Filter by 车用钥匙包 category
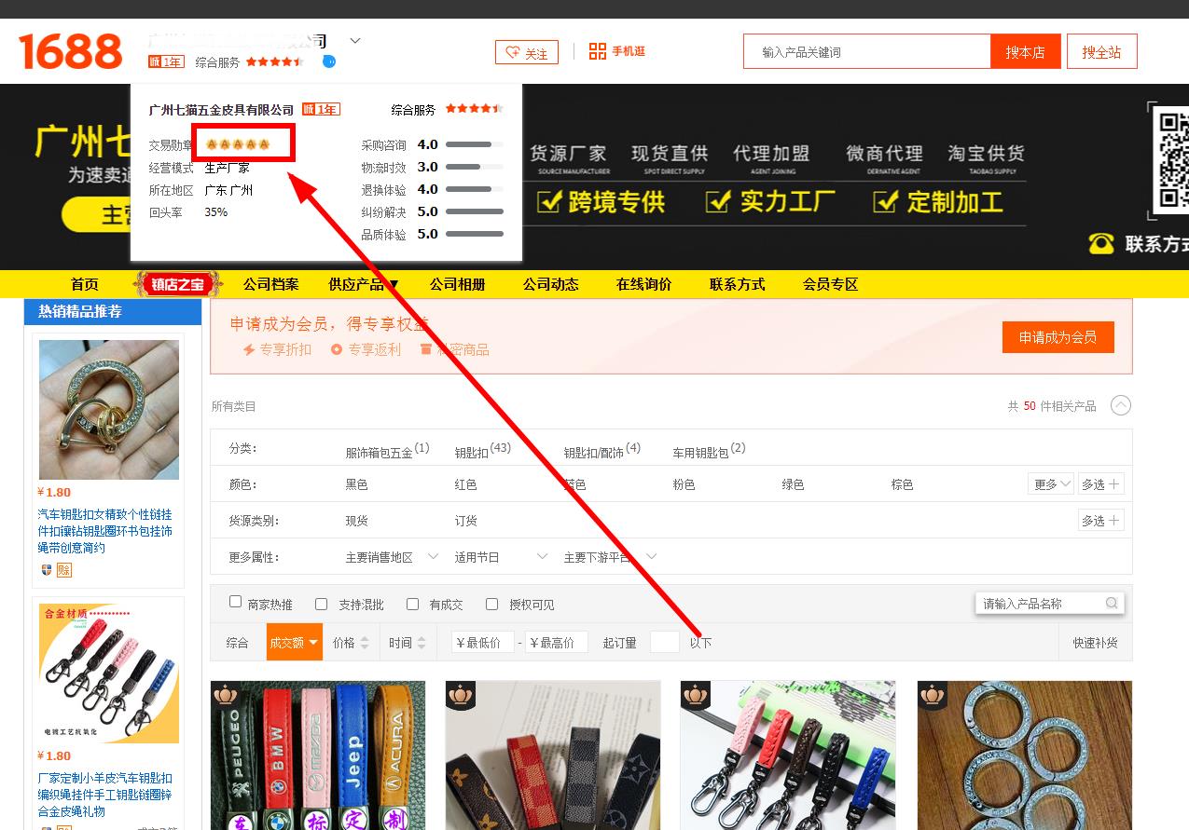Viewport: 1189px width, 830px height. (709, 451)
